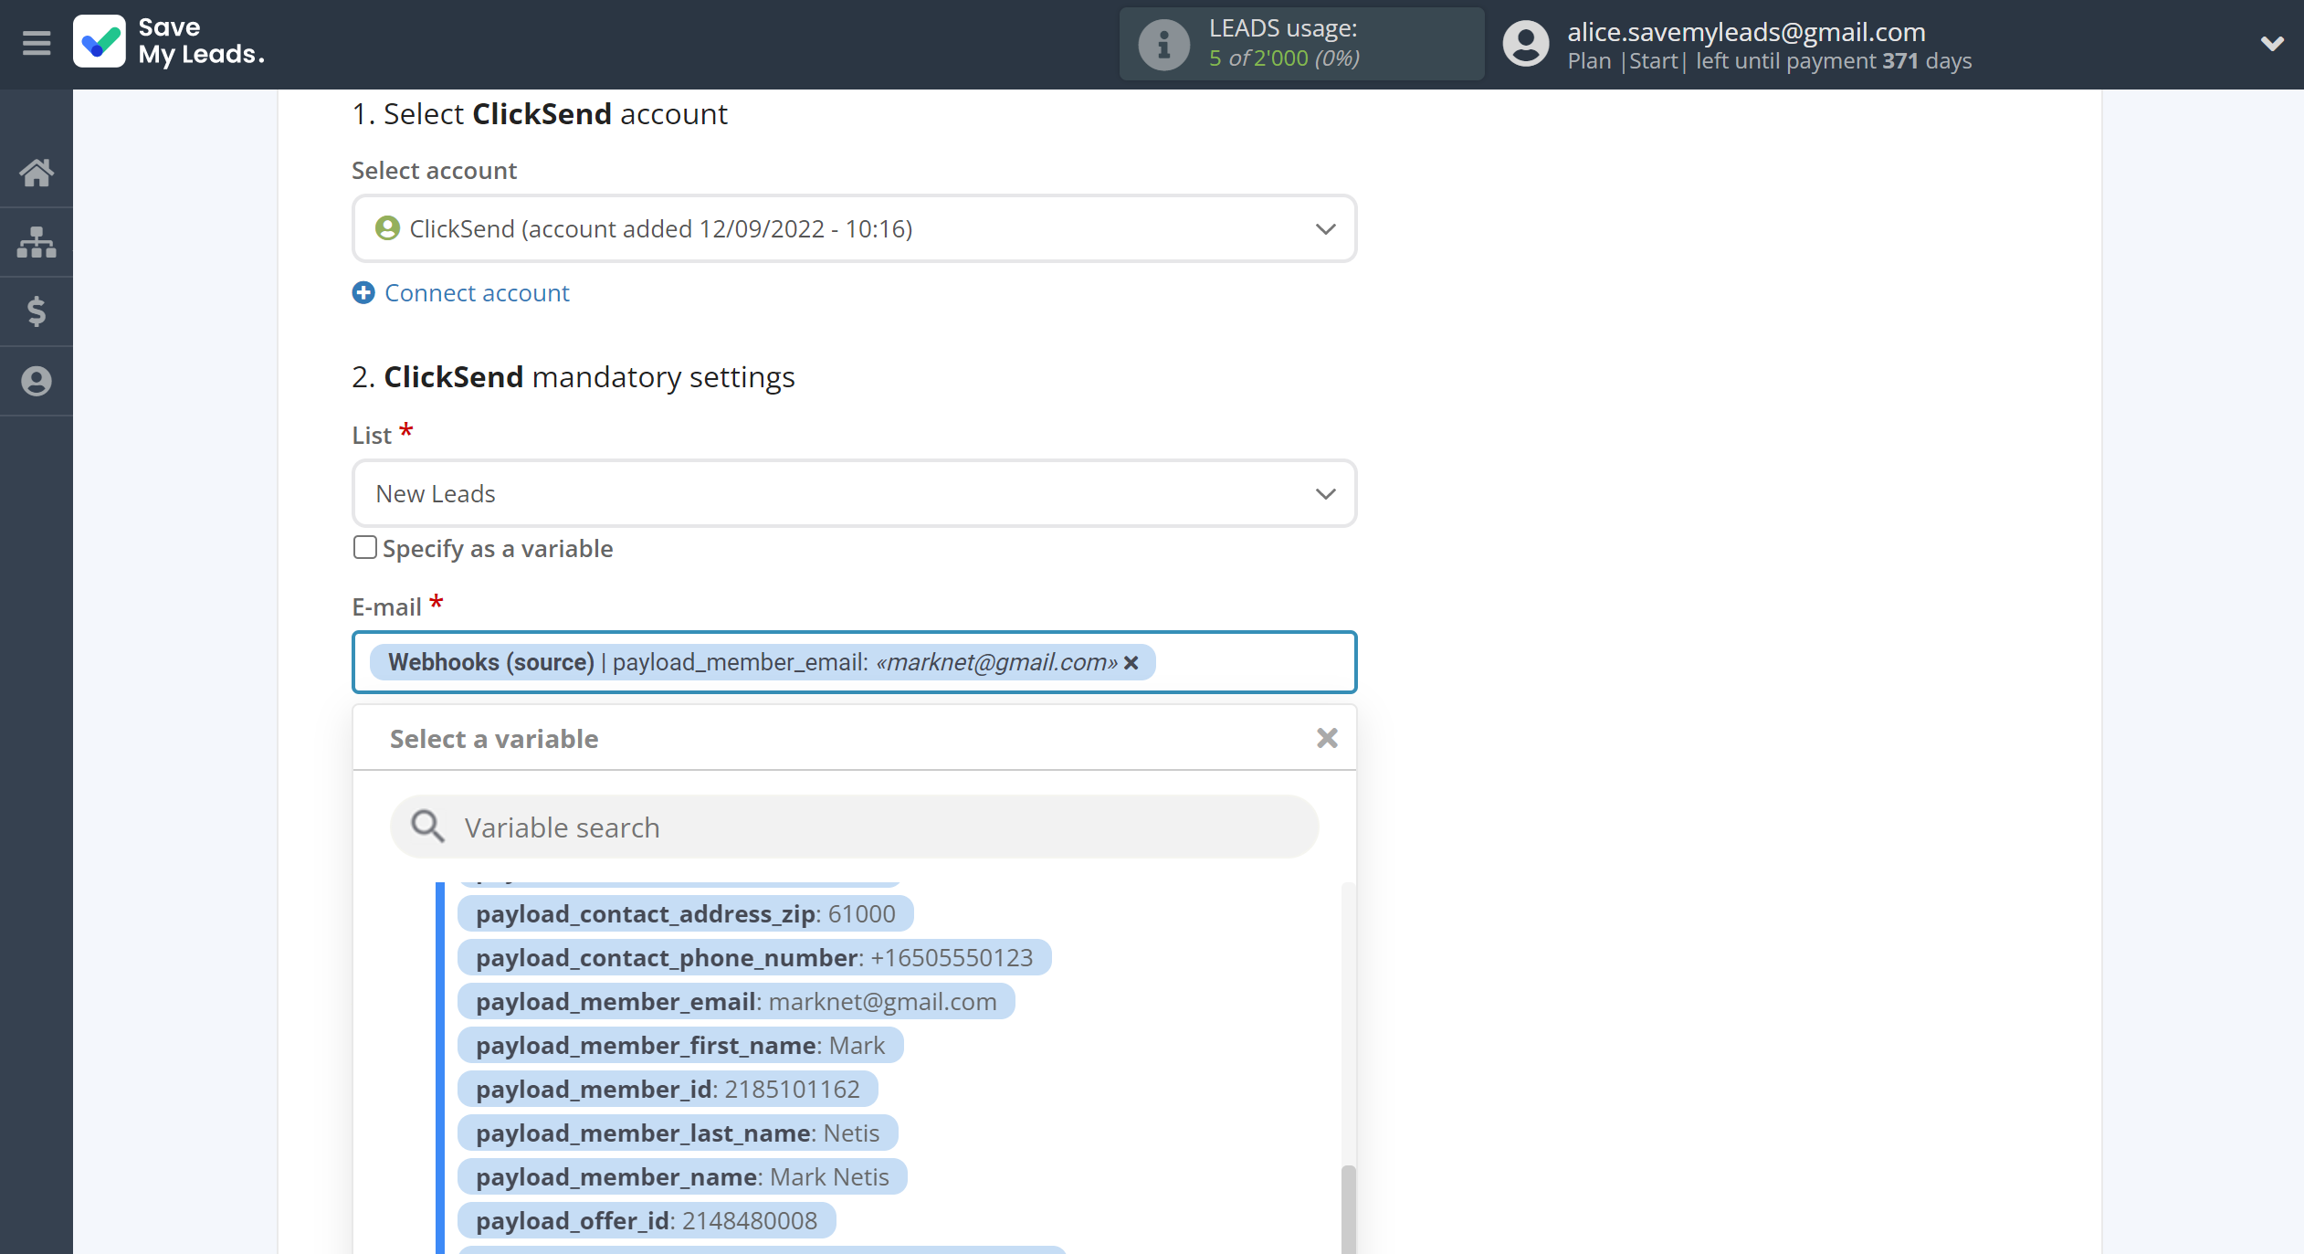Select payload_offer_id variable

[646, 1220]
